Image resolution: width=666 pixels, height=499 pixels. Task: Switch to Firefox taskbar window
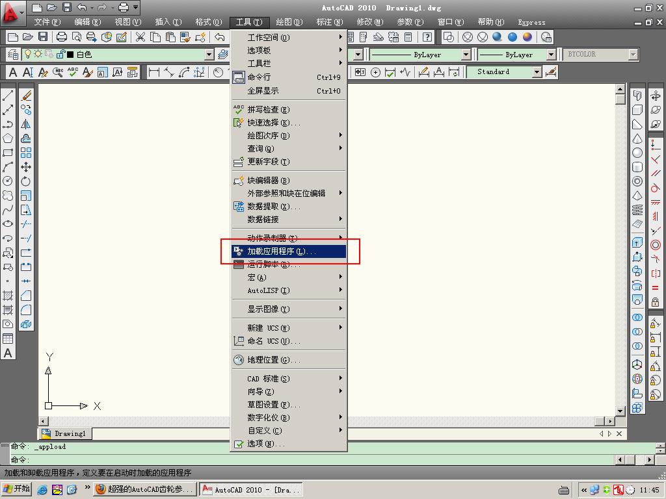[144, 489]
